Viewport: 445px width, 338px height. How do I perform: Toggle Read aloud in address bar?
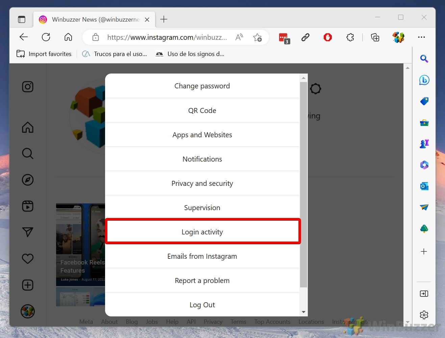[239, 37]
